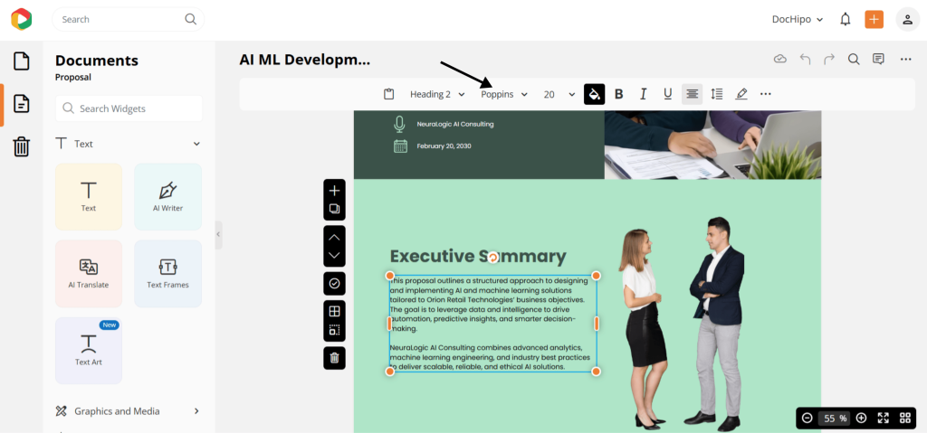Click the top Search input field
Viewport: 927px width, 433px height.
pos(129,19)
